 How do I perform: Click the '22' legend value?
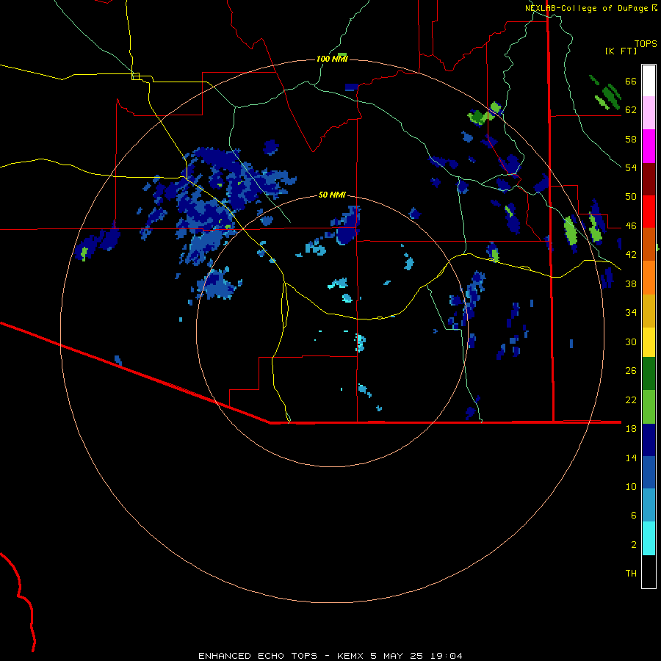coord(631,400)
